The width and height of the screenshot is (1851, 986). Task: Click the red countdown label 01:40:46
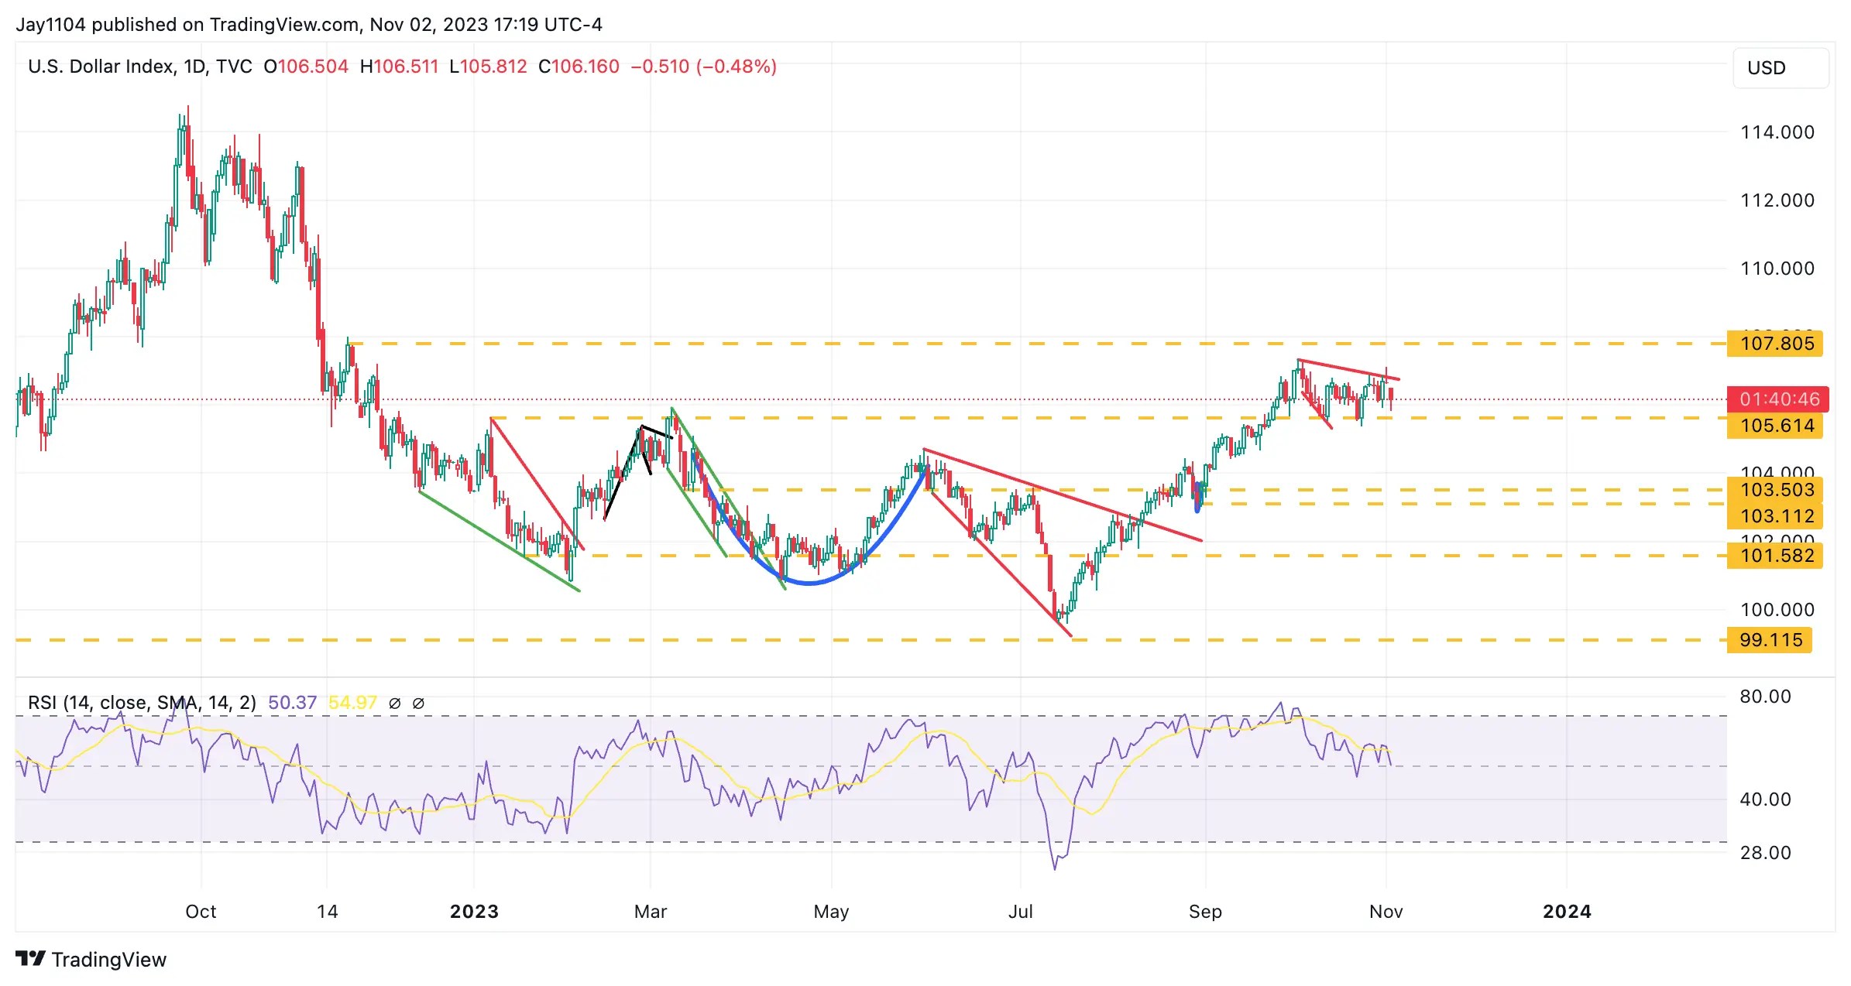point(1778,399)
